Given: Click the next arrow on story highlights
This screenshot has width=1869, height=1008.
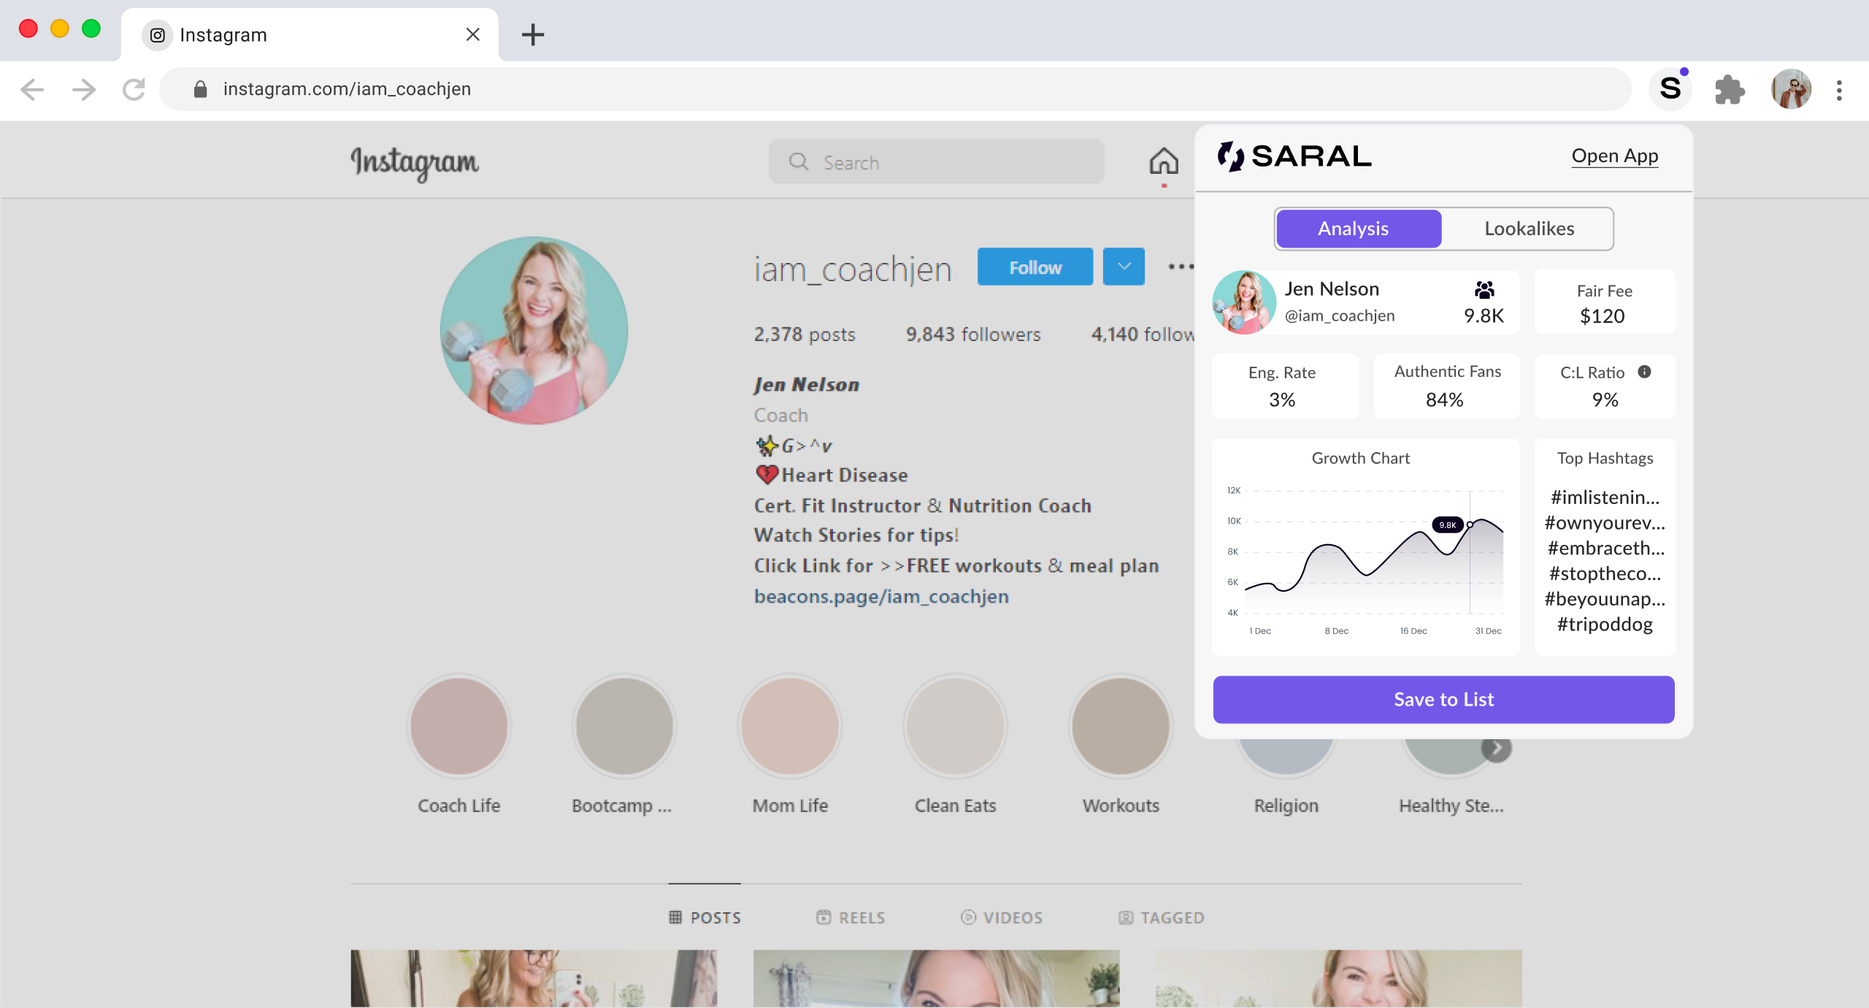Looking at the screenshot, I should (1497, 748).
